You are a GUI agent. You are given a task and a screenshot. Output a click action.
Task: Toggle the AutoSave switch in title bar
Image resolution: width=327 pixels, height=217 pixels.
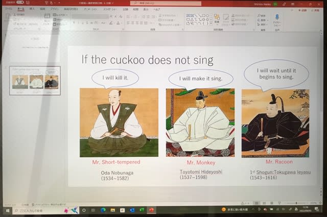click(x=20, y=3)
